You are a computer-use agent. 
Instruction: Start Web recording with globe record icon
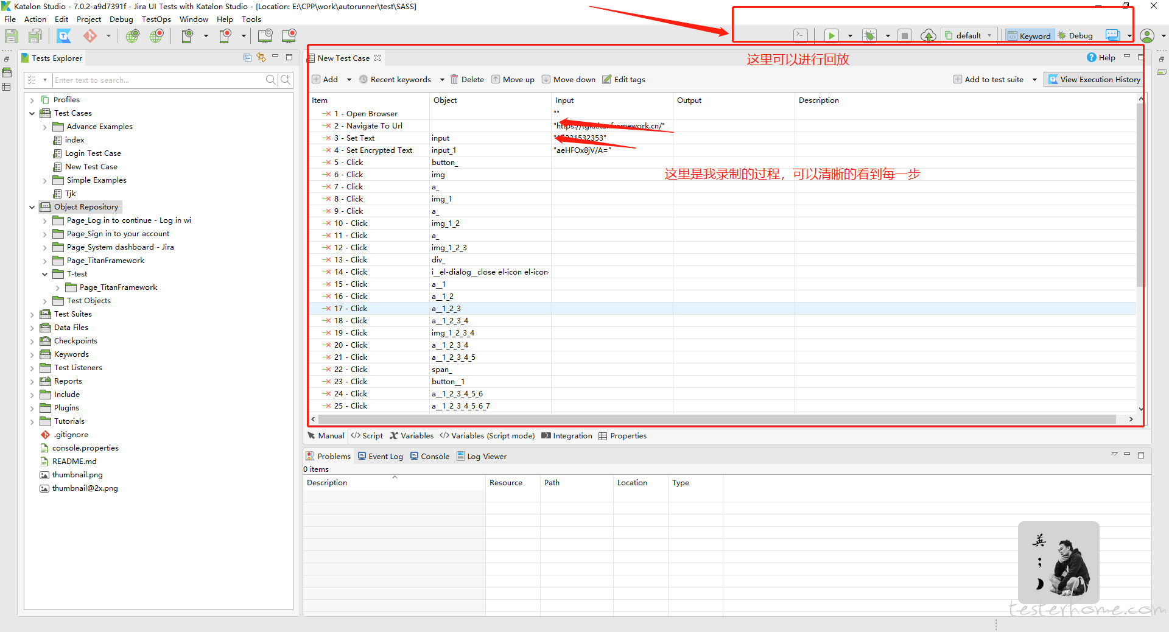coord(157,36)
